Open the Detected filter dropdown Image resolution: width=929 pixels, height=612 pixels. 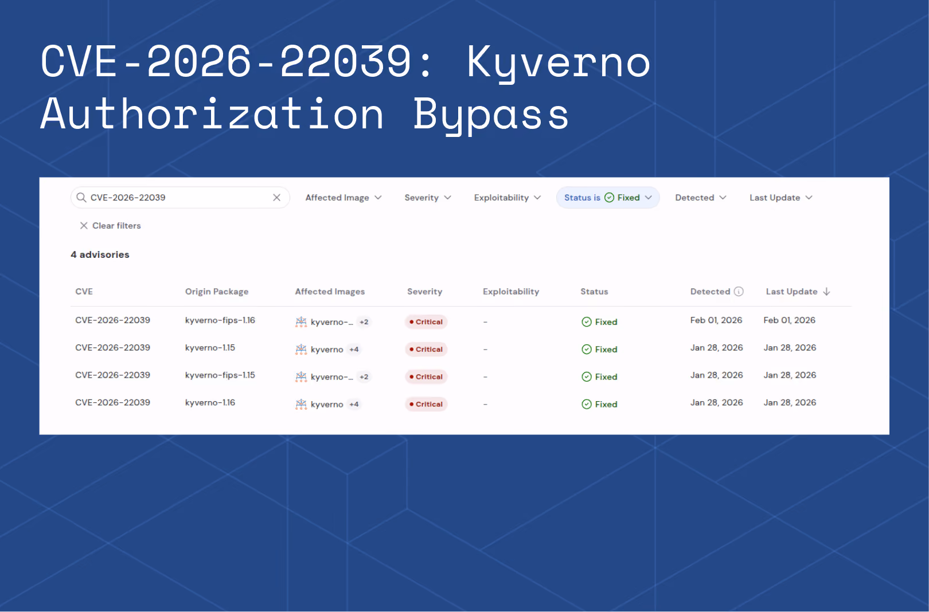pos(701,198)
